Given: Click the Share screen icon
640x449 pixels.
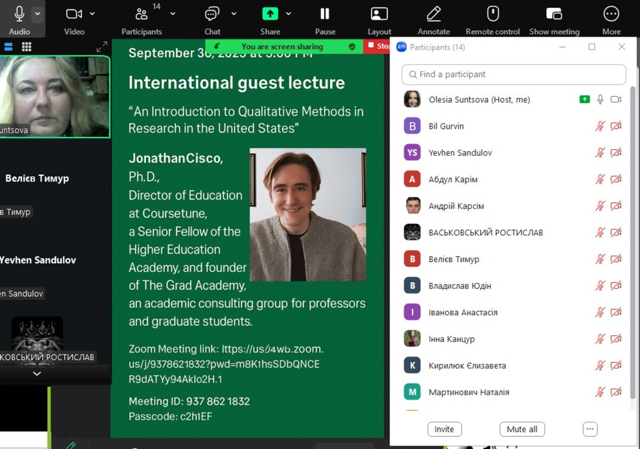Looking at the screenshot, I should coord(270,14).
